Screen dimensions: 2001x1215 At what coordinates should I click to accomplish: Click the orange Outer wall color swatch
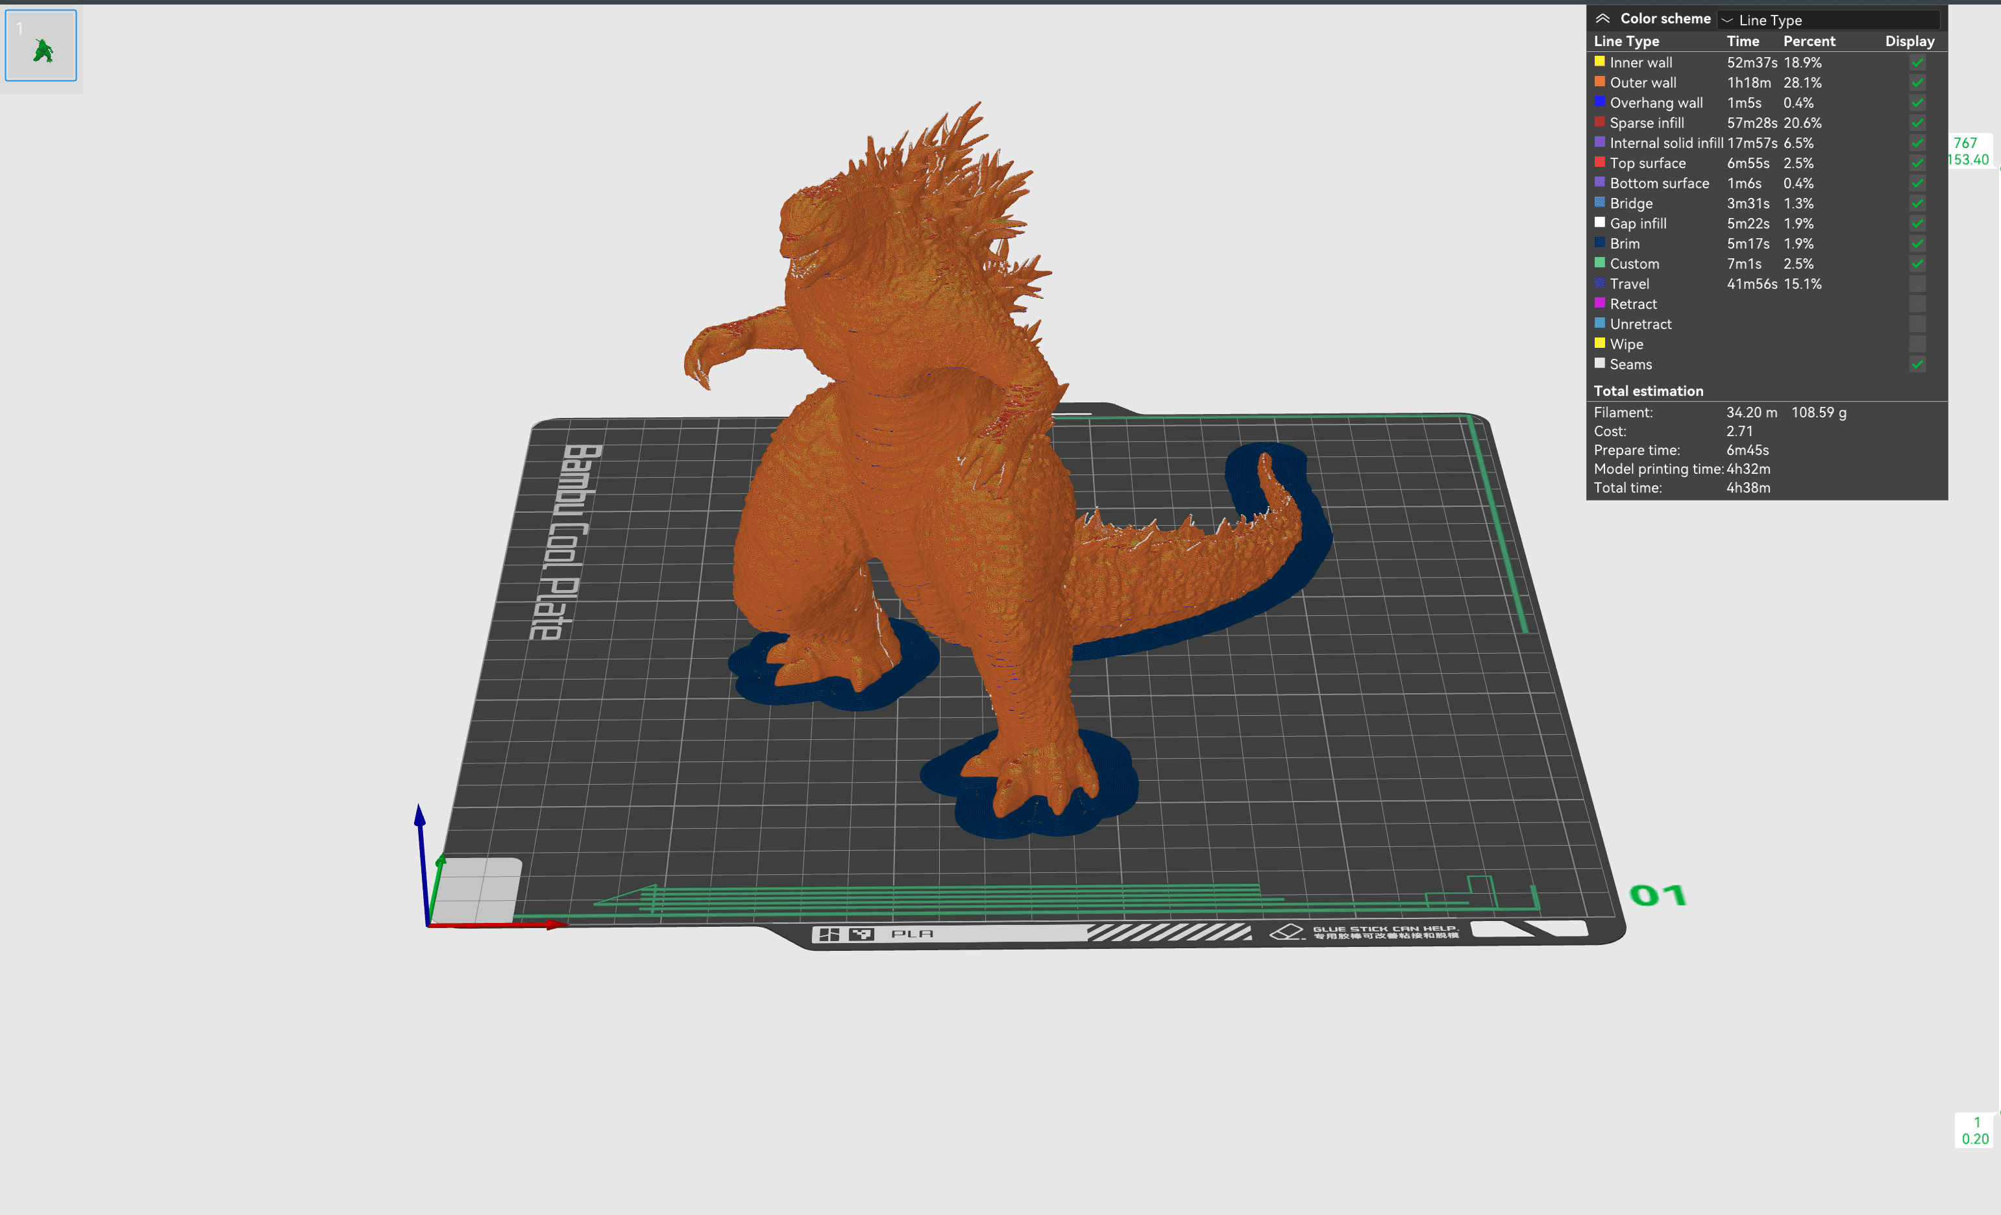point(1599,81)
